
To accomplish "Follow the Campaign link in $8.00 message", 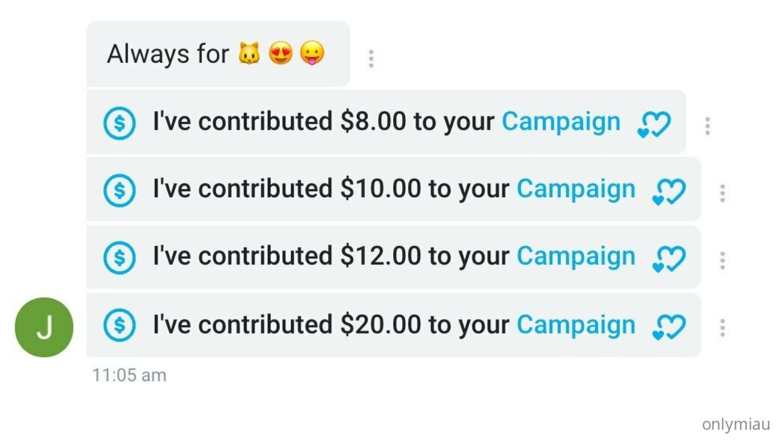I will (x=561, y=122).
